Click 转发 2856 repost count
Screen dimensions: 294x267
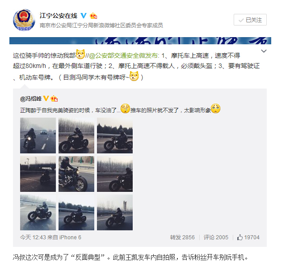pyautogui.click(x=182, y=237)
